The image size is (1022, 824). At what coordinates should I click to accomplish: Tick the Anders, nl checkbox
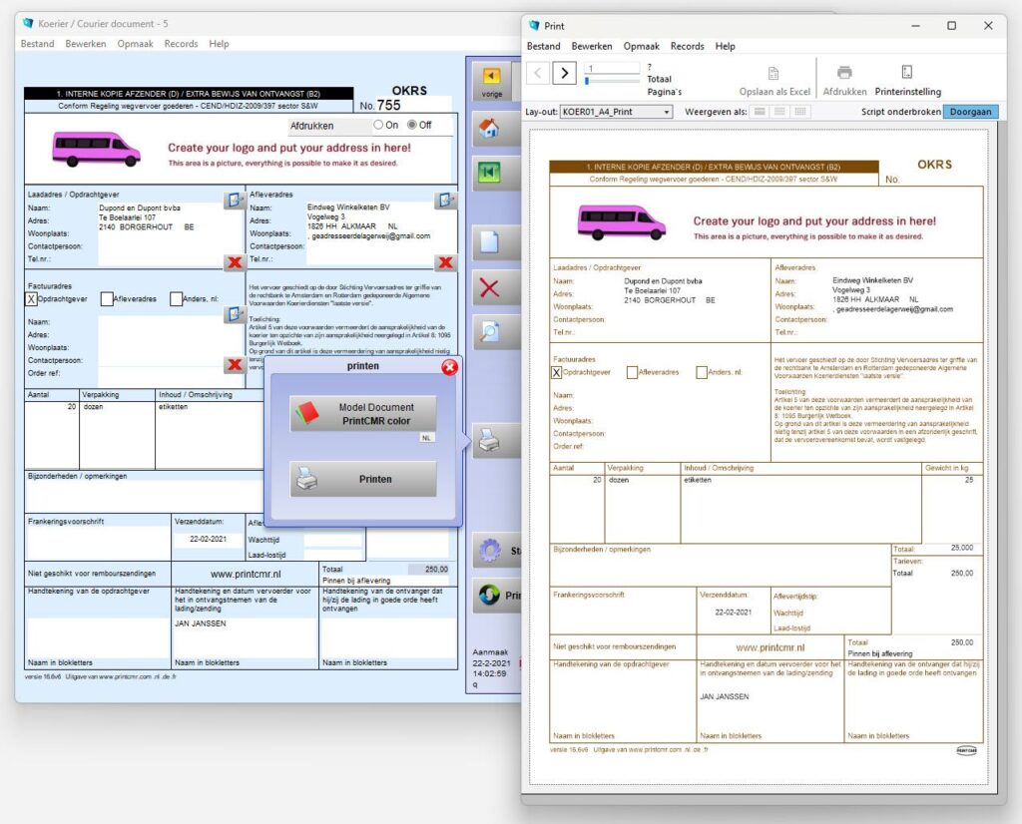pos(176,298)
